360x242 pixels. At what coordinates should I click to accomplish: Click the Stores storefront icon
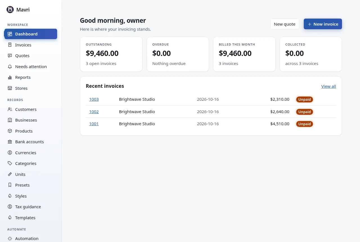tap(10, 88)
